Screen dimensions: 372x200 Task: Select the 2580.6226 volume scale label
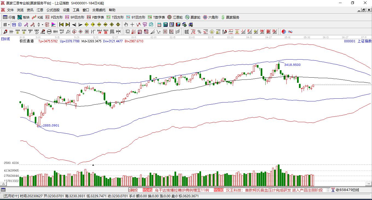tap(11, 163)
